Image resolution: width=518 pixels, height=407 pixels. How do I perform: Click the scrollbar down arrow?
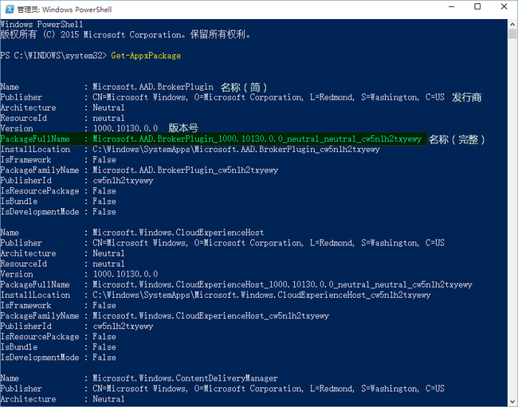(x=512, y=401)
